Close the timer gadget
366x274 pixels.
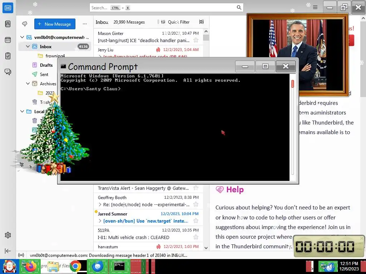362,238
